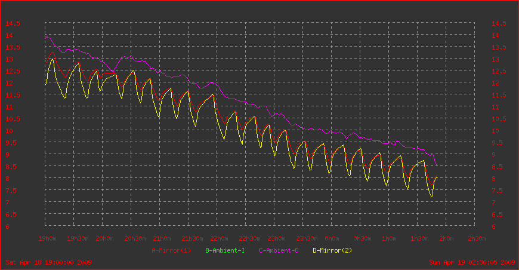Click the 19h30m time axis label
Image resolution: width=519 pixels, height=270 pixels.
[78, 238]
